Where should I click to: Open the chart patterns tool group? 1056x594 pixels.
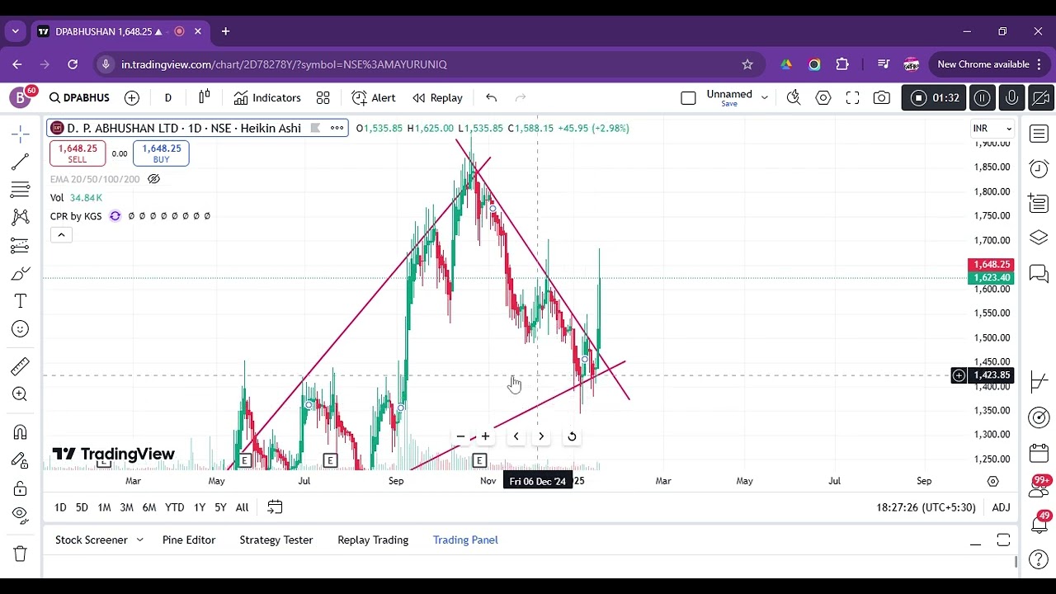click(21, 217)
